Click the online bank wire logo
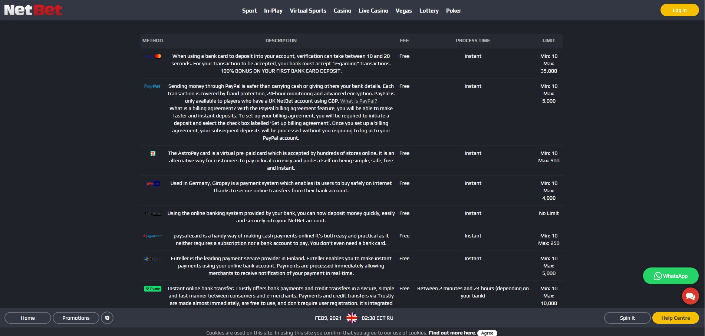The width and height of the screenshot is (705, 336). pos(153,213)
